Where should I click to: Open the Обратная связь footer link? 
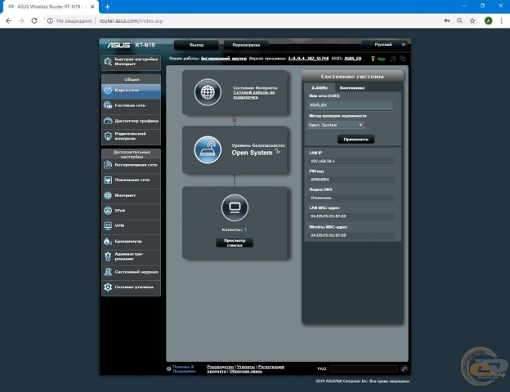coord(246,372)
